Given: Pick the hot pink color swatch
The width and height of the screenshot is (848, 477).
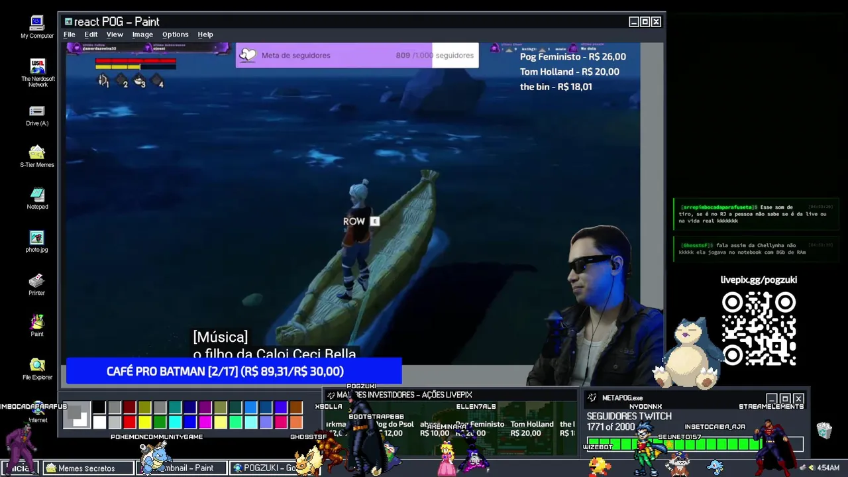Looking at the screenshot, I should [281, 422].
